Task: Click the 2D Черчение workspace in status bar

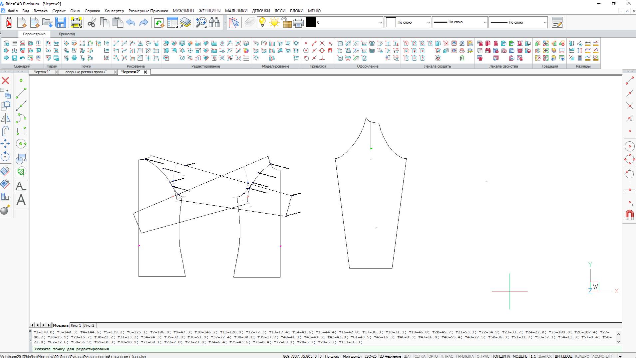Action: pos(390,356)
